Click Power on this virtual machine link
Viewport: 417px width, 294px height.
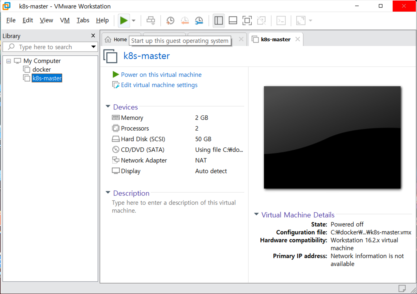click(x=161, y=75)
